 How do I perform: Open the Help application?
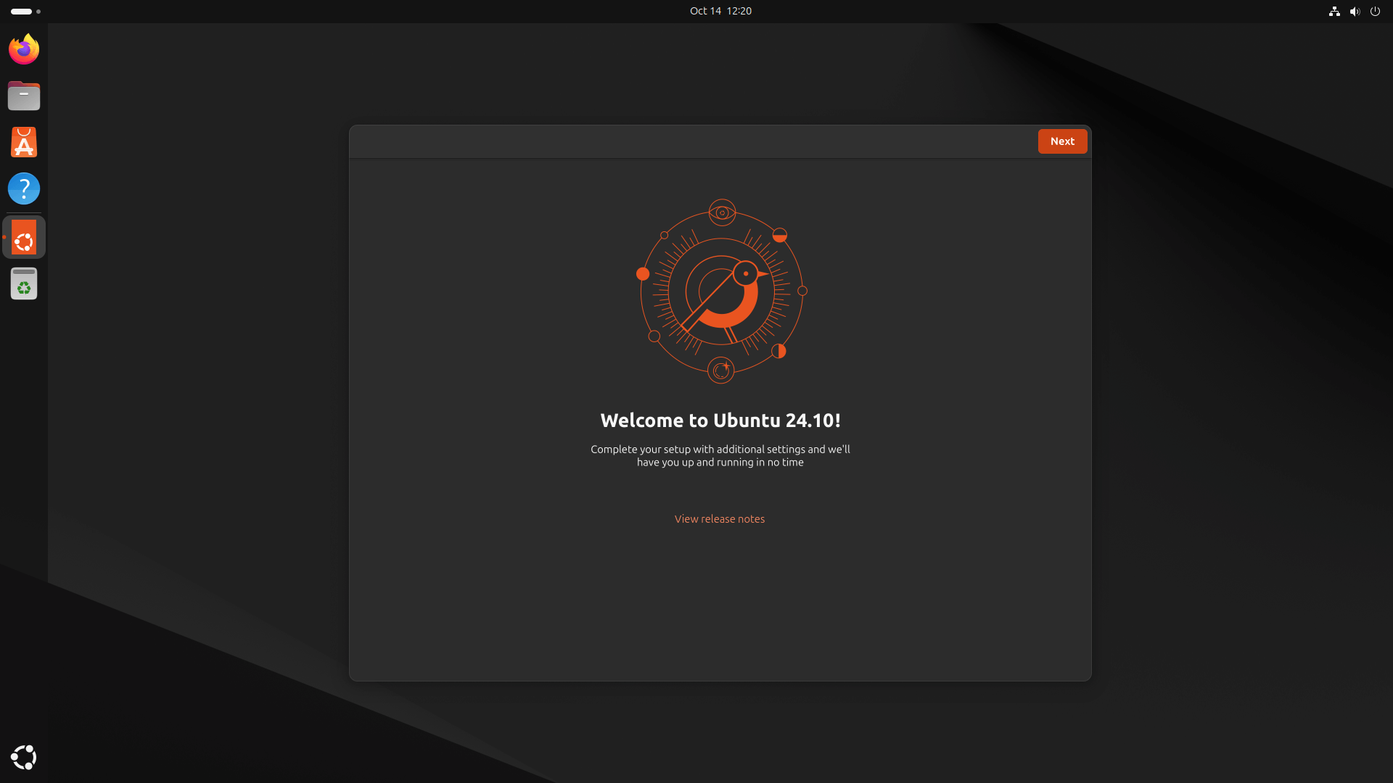tap(23, 188)
